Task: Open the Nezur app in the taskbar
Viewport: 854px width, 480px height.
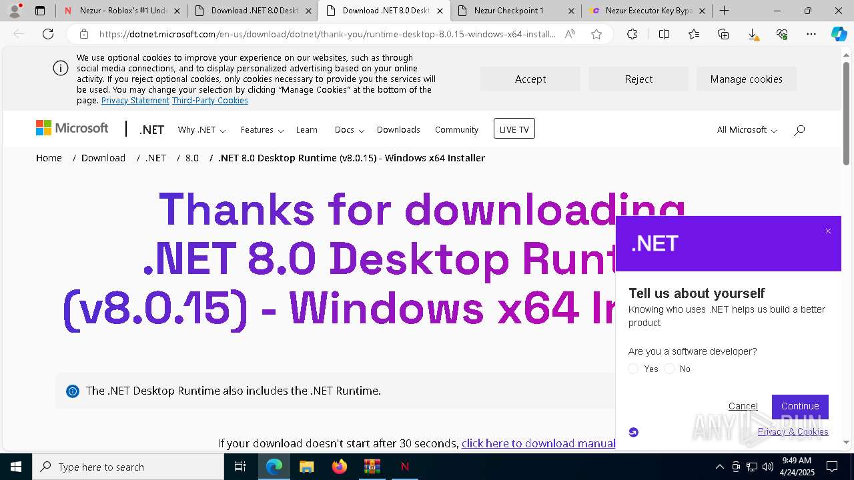Action: (404, 467)
